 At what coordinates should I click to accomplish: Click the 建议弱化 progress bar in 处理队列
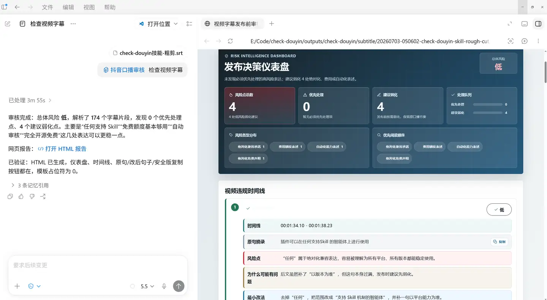point(487,113)
